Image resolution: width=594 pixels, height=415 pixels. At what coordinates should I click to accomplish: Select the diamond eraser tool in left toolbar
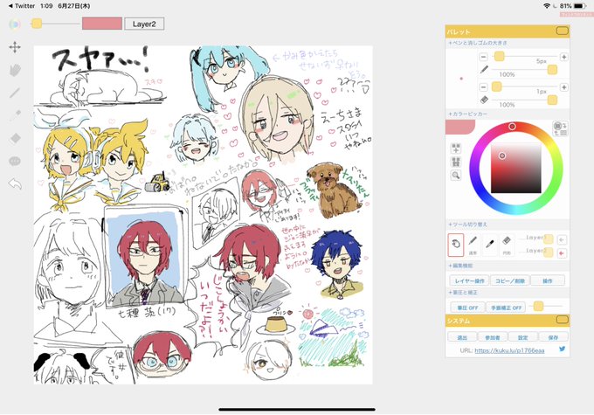15,138
